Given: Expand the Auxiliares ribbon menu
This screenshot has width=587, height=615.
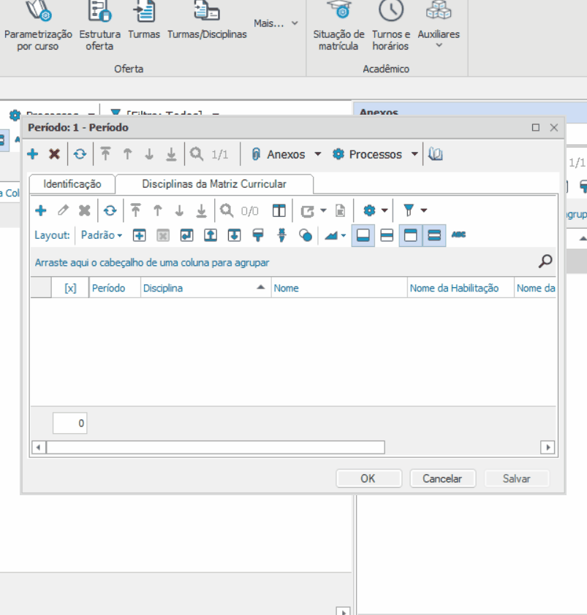Looking at the screenshot, I should tap(439, 26).
